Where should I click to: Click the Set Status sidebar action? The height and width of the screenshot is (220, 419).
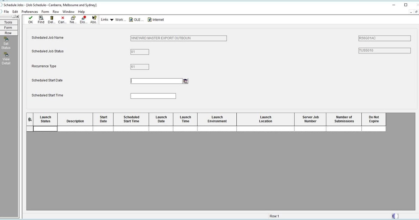[6, 43]
